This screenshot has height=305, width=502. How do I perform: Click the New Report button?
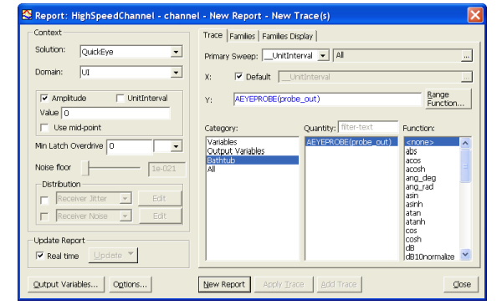click(224, 284)
